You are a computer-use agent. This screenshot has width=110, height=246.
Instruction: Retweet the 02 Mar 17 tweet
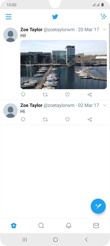pos(45,120)
